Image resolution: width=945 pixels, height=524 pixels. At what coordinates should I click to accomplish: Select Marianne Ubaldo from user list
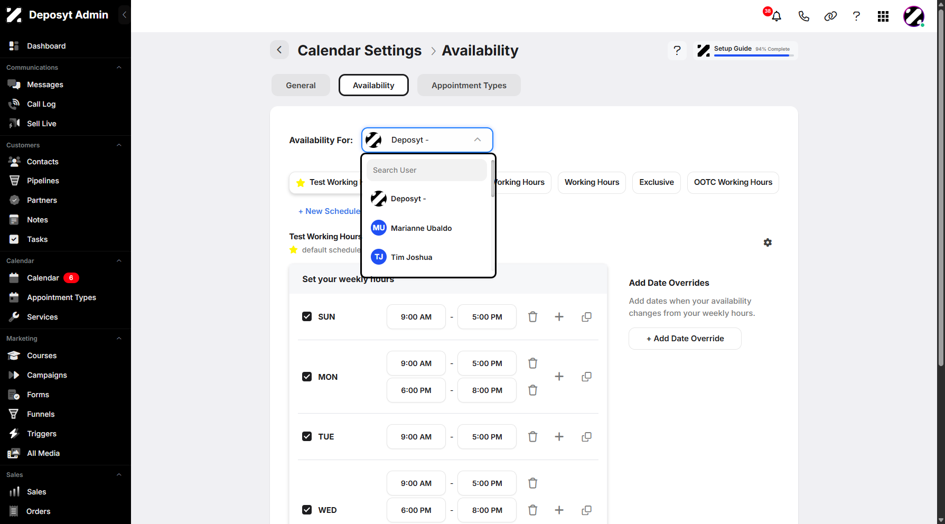pyautogui.click(x=427, y=228)
